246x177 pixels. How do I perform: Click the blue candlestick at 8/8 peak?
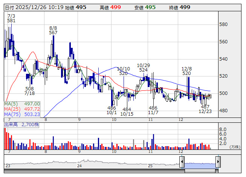click(x=53, y=46)
